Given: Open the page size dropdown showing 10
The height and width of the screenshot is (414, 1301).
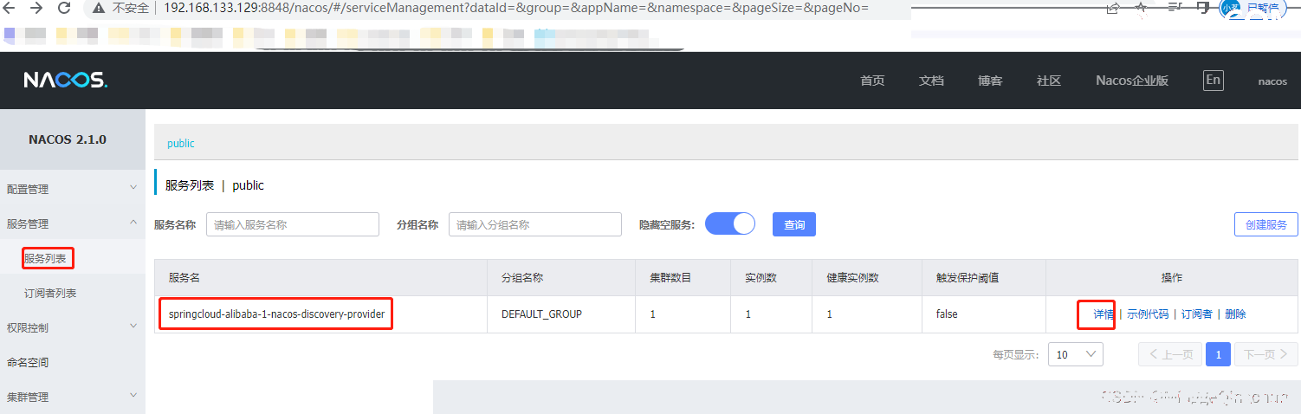Looking at the screenshot, I should (1075, 354).
